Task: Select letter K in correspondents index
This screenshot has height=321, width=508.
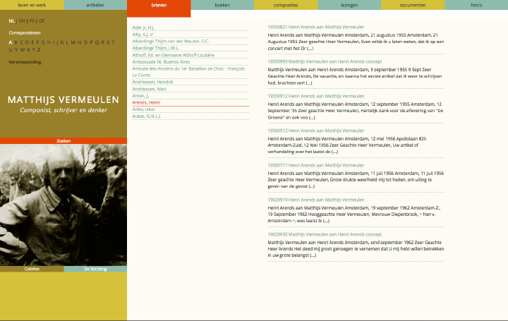Action: pyautogui.click(x=62, y=42)
